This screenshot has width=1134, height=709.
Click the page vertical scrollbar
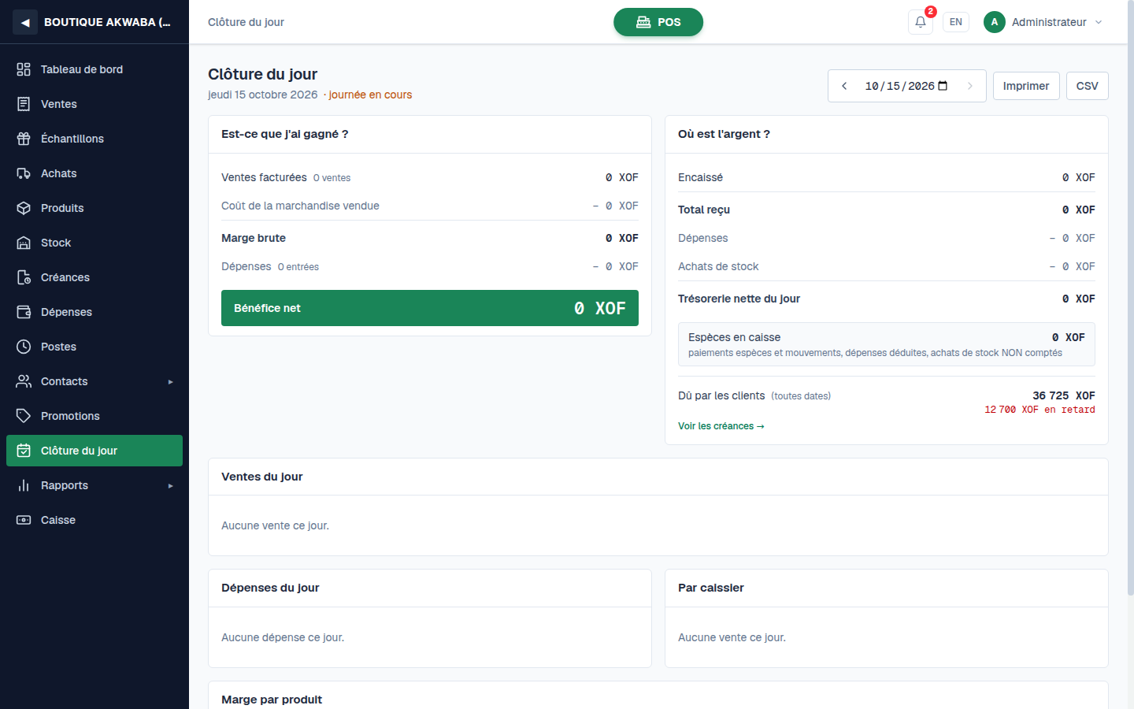click(1131, 299)
